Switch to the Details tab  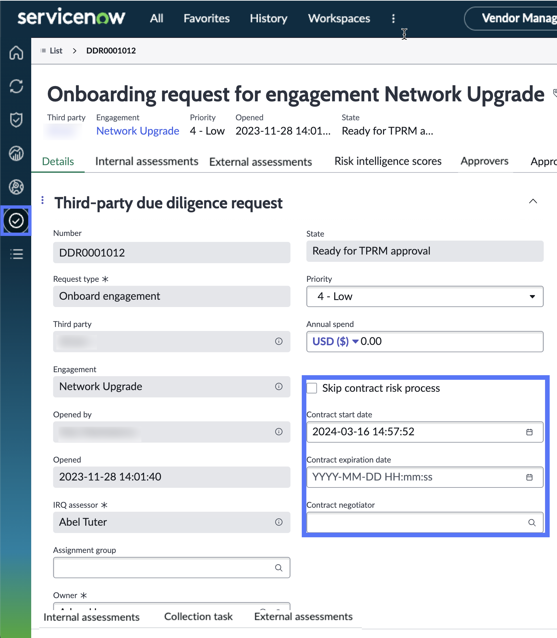click(58, 161)
